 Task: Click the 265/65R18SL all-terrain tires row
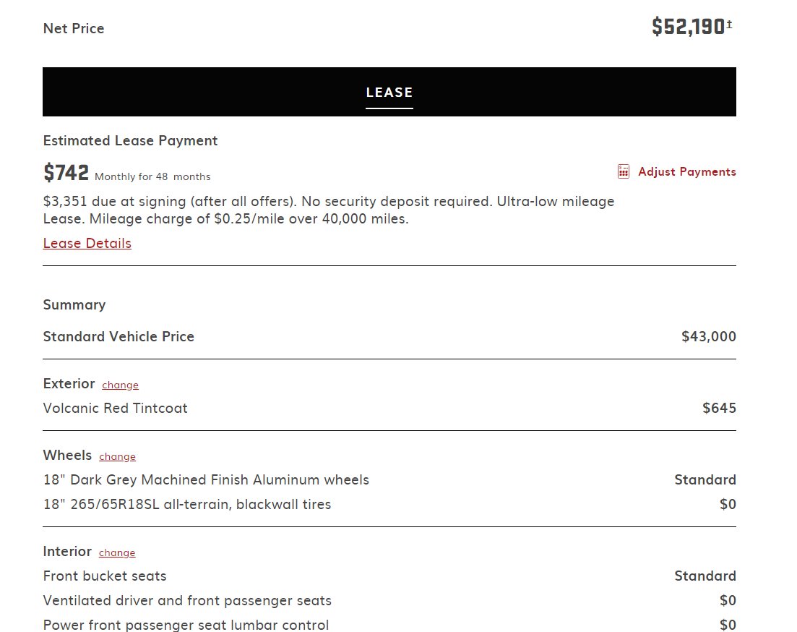pos(389,504)
